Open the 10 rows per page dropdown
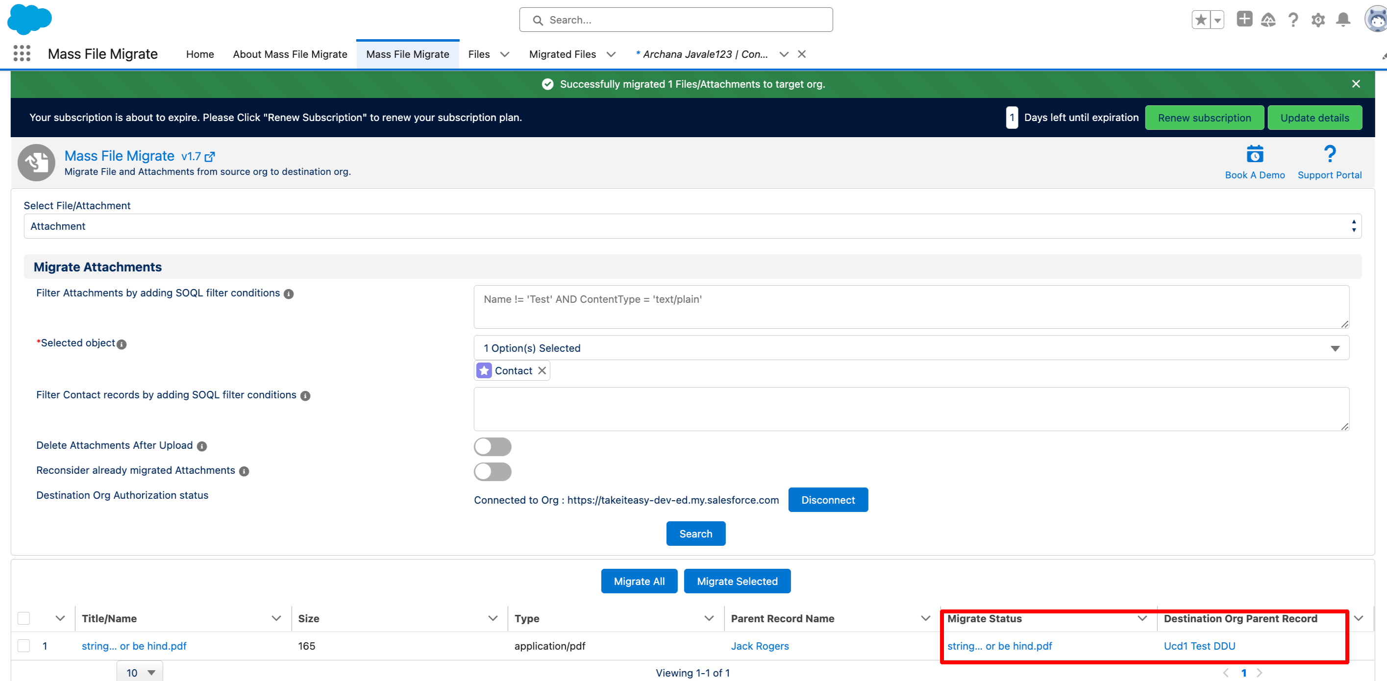Image resolution: width=1387 pixels, height=681 pixels. click(140, 672)
